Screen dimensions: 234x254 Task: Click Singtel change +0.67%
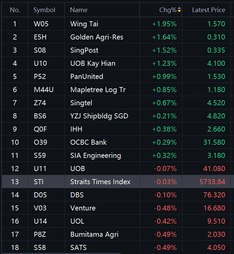(x=164, y=103)
